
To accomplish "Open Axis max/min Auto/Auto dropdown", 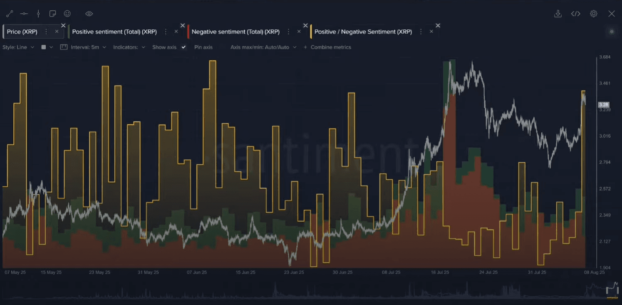I will pyautogui.click(x=263, y=47).
